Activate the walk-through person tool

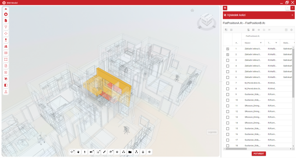click(85, 152)
